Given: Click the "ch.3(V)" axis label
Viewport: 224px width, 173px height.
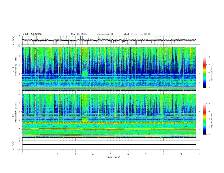Looking at the screenshot, I should 14,145.
